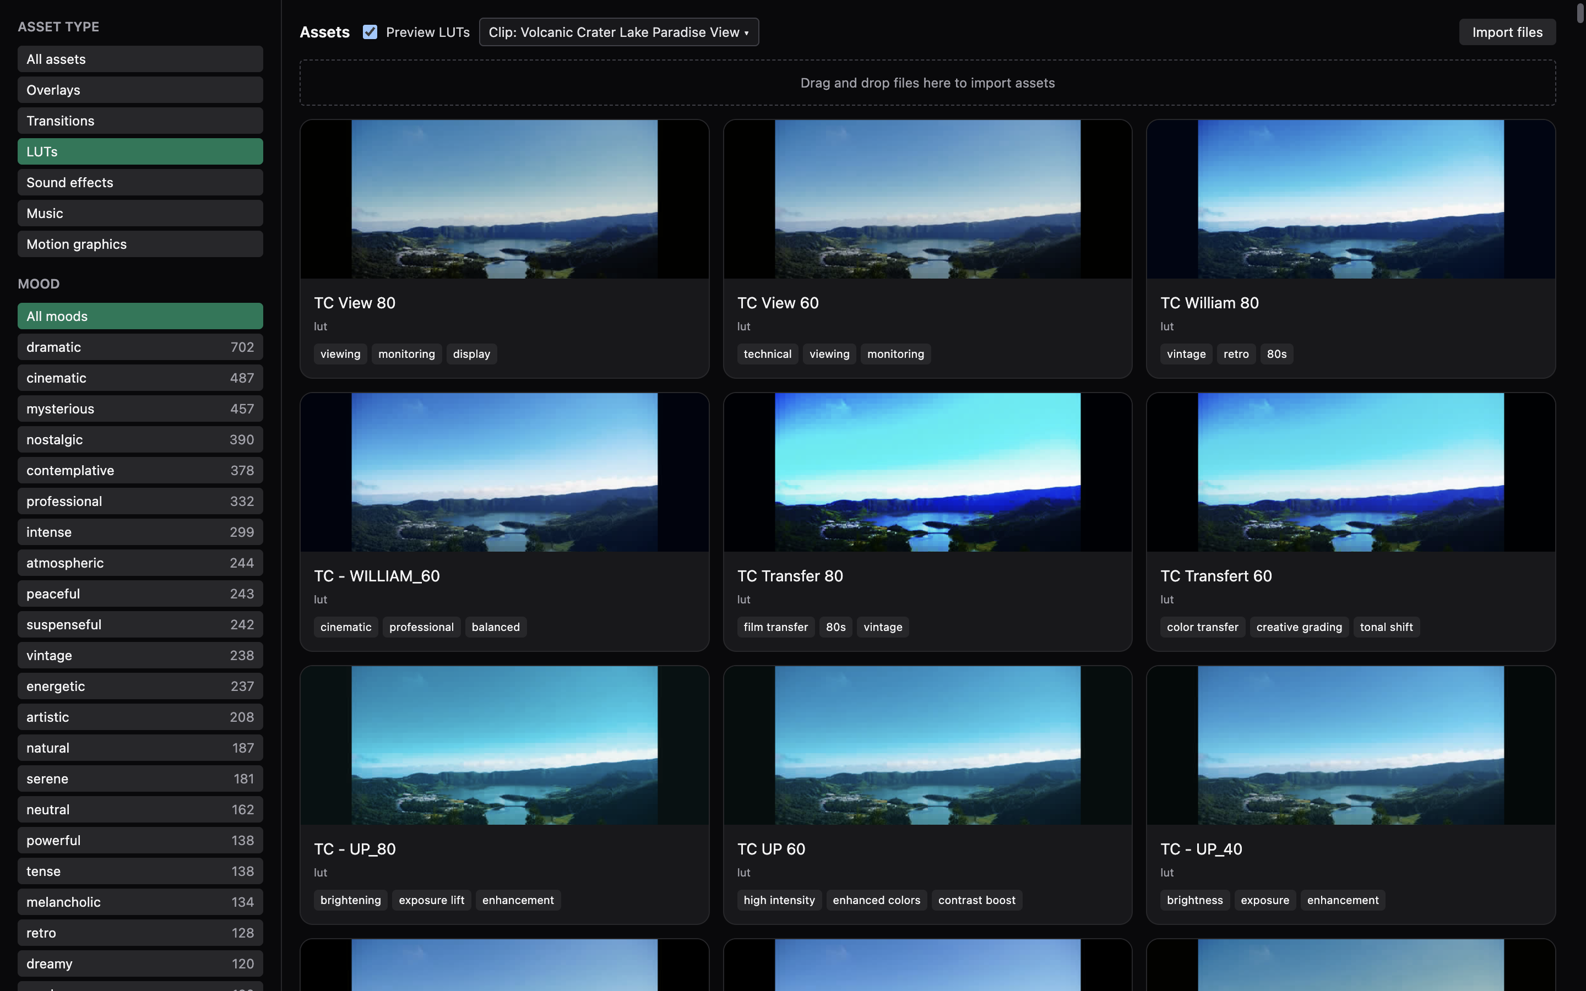Filter by powerful mood

(x=140, y=840)
